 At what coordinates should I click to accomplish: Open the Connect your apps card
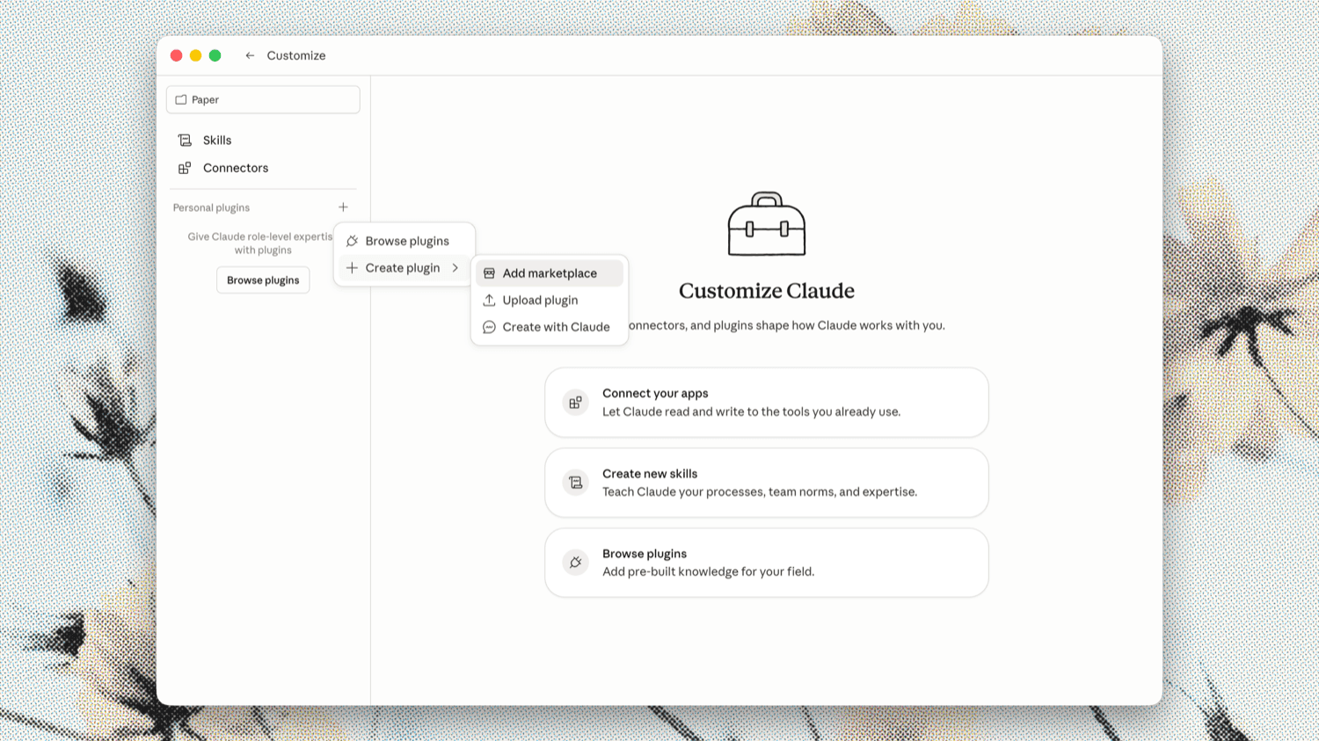tap(767, 403)
